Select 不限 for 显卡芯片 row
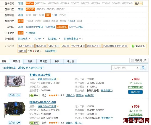Screen dimensions: 151x125 (x=21, y=4)
